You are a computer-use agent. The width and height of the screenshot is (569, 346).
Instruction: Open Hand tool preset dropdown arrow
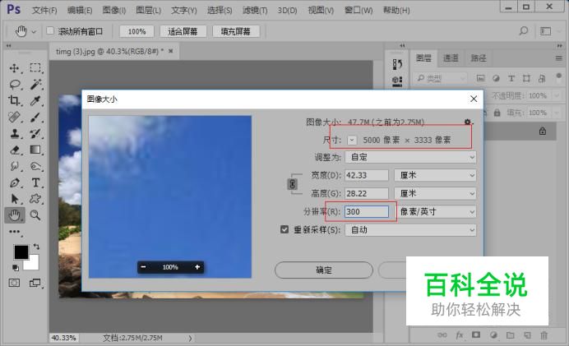point(34,32)
